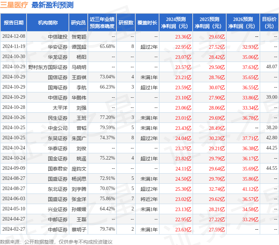Select institution 中信证券
This screenshot has width=279, height=245.
(58, 98)
